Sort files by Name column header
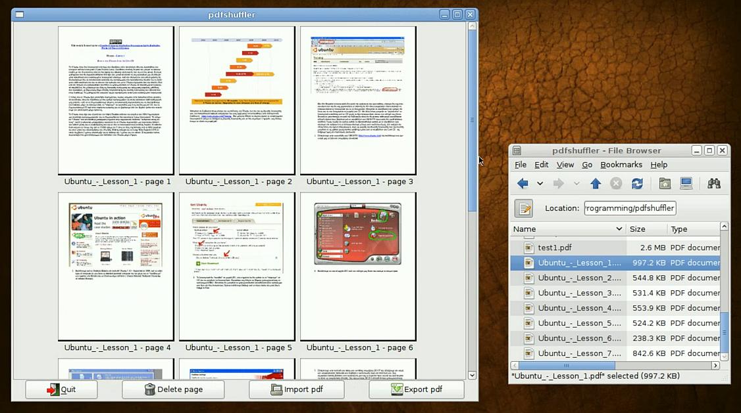Viewport: 741px width, 413px height. (568, 229)
